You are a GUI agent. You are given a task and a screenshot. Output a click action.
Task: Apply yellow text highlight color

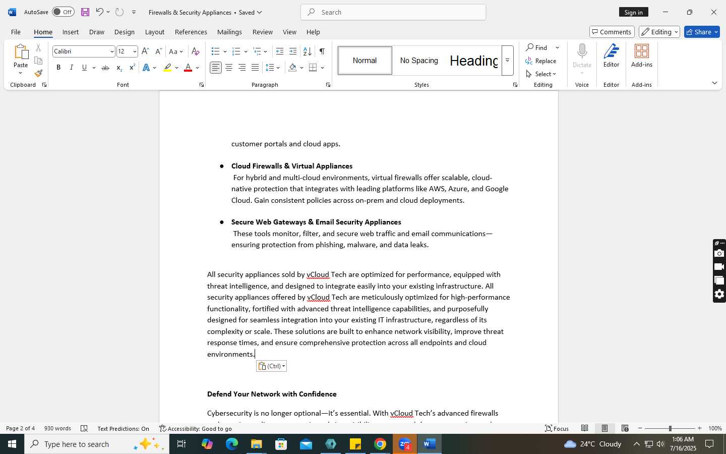(167, 68)
